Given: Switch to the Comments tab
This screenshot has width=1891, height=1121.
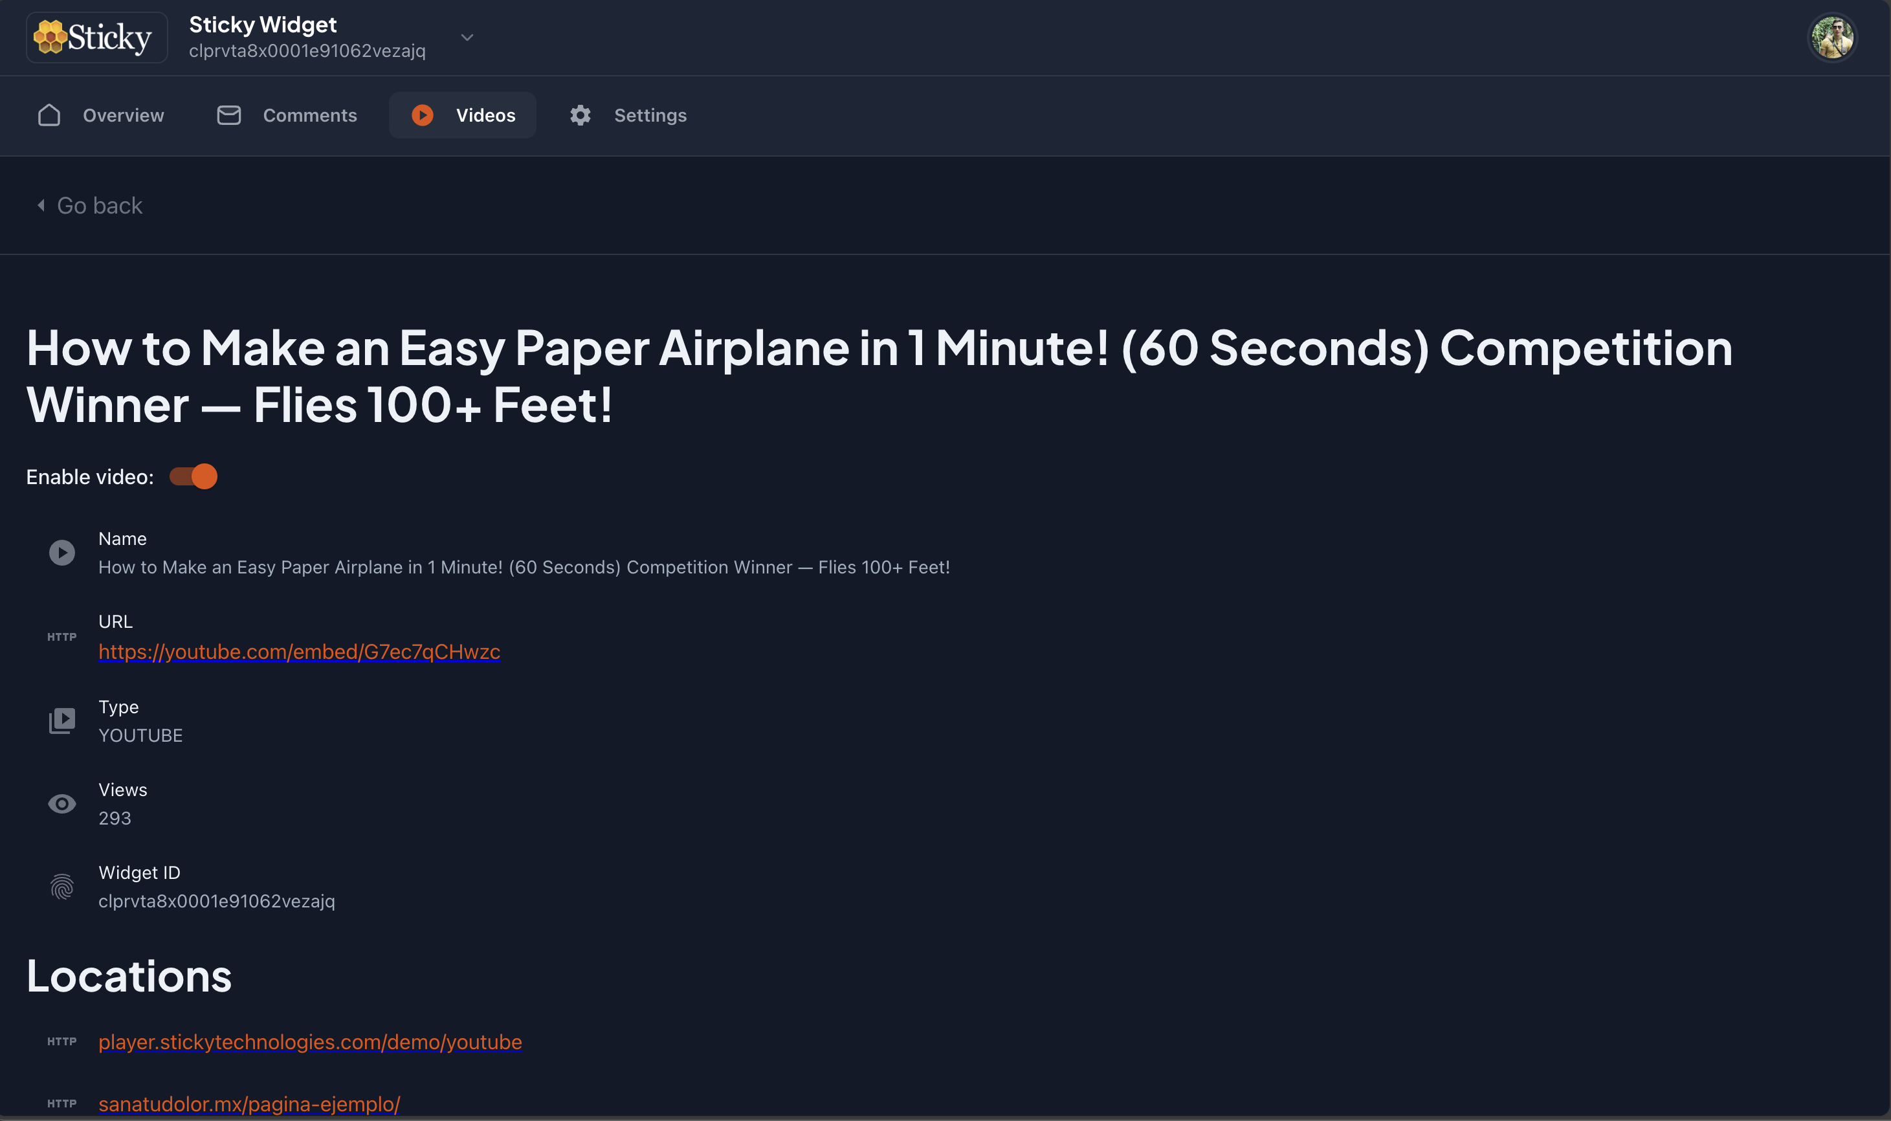Looking at the screenshot, I should point(309,115).
